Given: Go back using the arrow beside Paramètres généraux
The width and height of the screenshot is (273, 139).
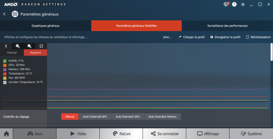Looking at the screenshot, I should pyautogui.click(x=4, y=14).
